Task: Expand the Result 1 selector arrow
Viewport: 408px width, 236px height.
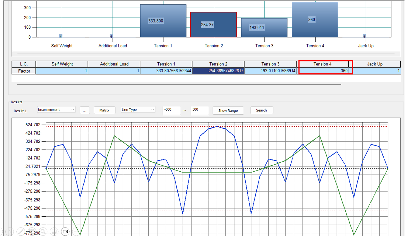Action: tap(72, 109)
